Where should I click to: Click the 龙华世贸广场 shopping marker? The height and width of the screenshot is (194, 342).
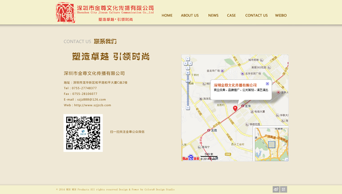(x=242, y=73)
